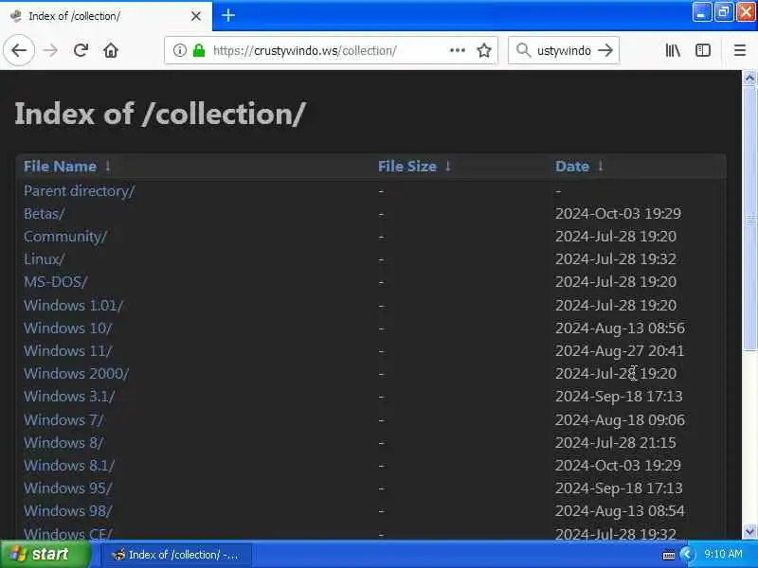Sort by Date column header
The height and width of the screenshot is (568, 758).
tap(572, 167)
